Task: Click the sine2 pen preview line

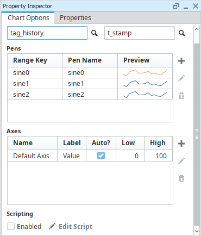Action: [145, 95]
